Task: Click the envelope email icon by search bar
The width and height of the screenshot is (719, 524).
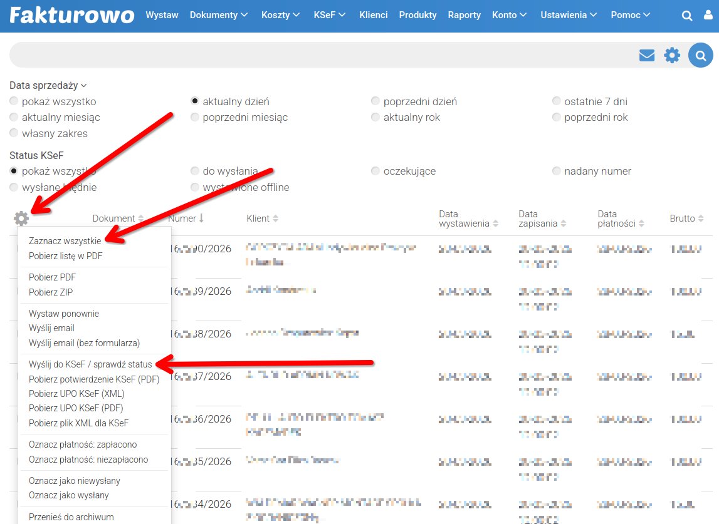Action: 646,56
